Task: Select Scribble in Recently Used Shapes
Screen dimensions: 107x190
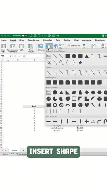Action: [x=48, y=63]
